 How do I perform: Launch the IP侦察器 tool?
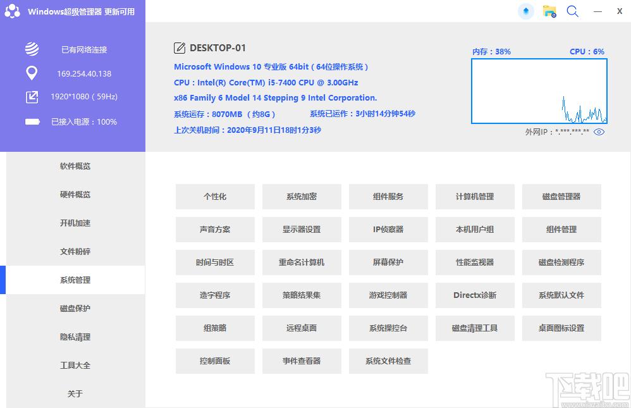click(388, 230)
